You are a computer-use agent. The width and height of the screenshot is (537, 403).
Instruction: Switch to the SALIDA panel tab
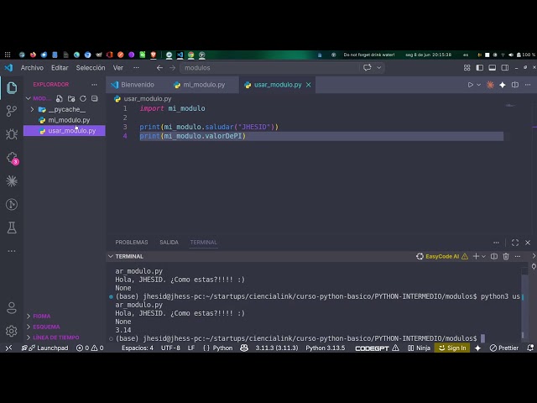point(169,243)
